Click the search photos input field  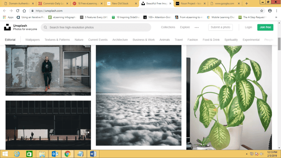point(96,27)
